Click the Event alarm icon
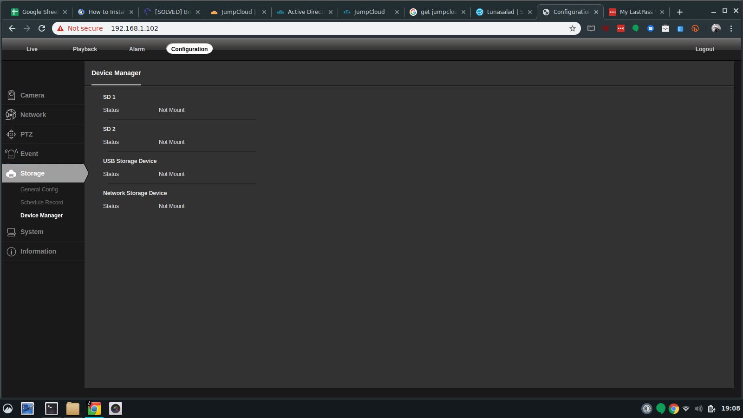Viewport: 743px width, 418px height. tap(11, 154)
